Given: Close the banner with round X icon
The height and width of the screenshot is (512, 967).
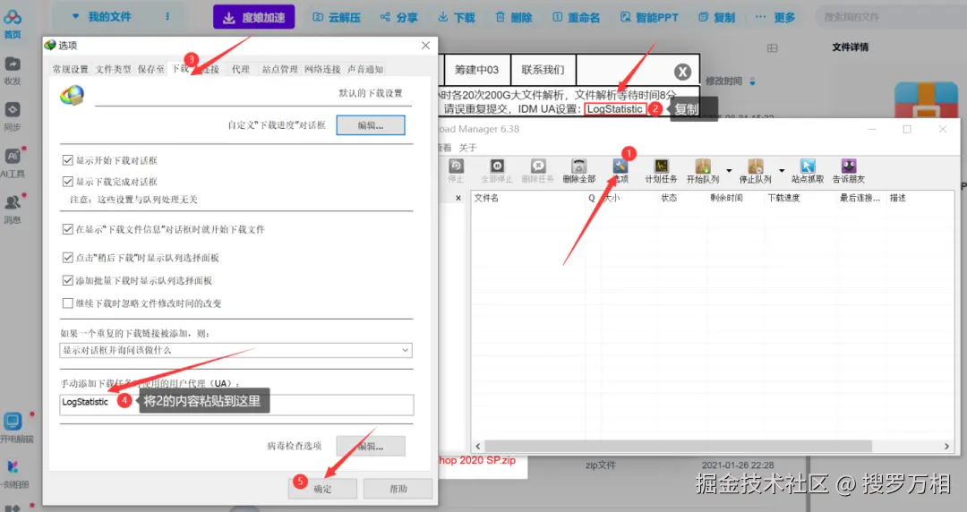Looking at the screenshot, I should coord(682,72).
